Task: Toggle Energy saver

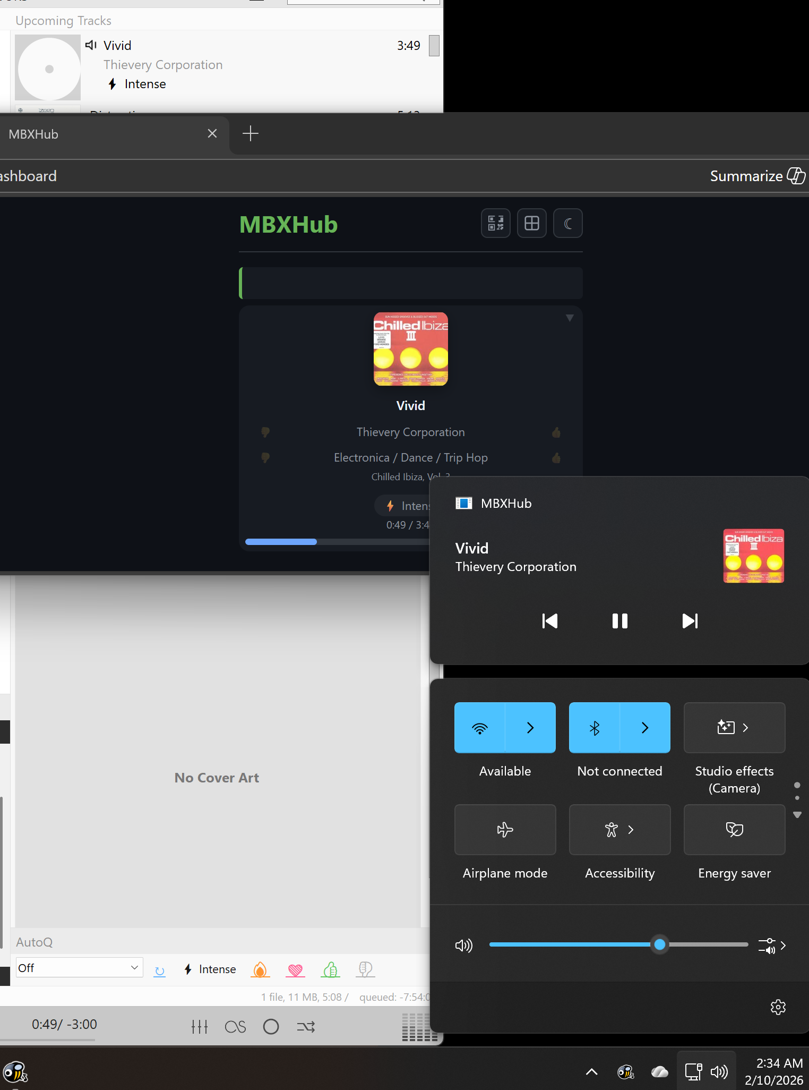Action: coord(735,830)
